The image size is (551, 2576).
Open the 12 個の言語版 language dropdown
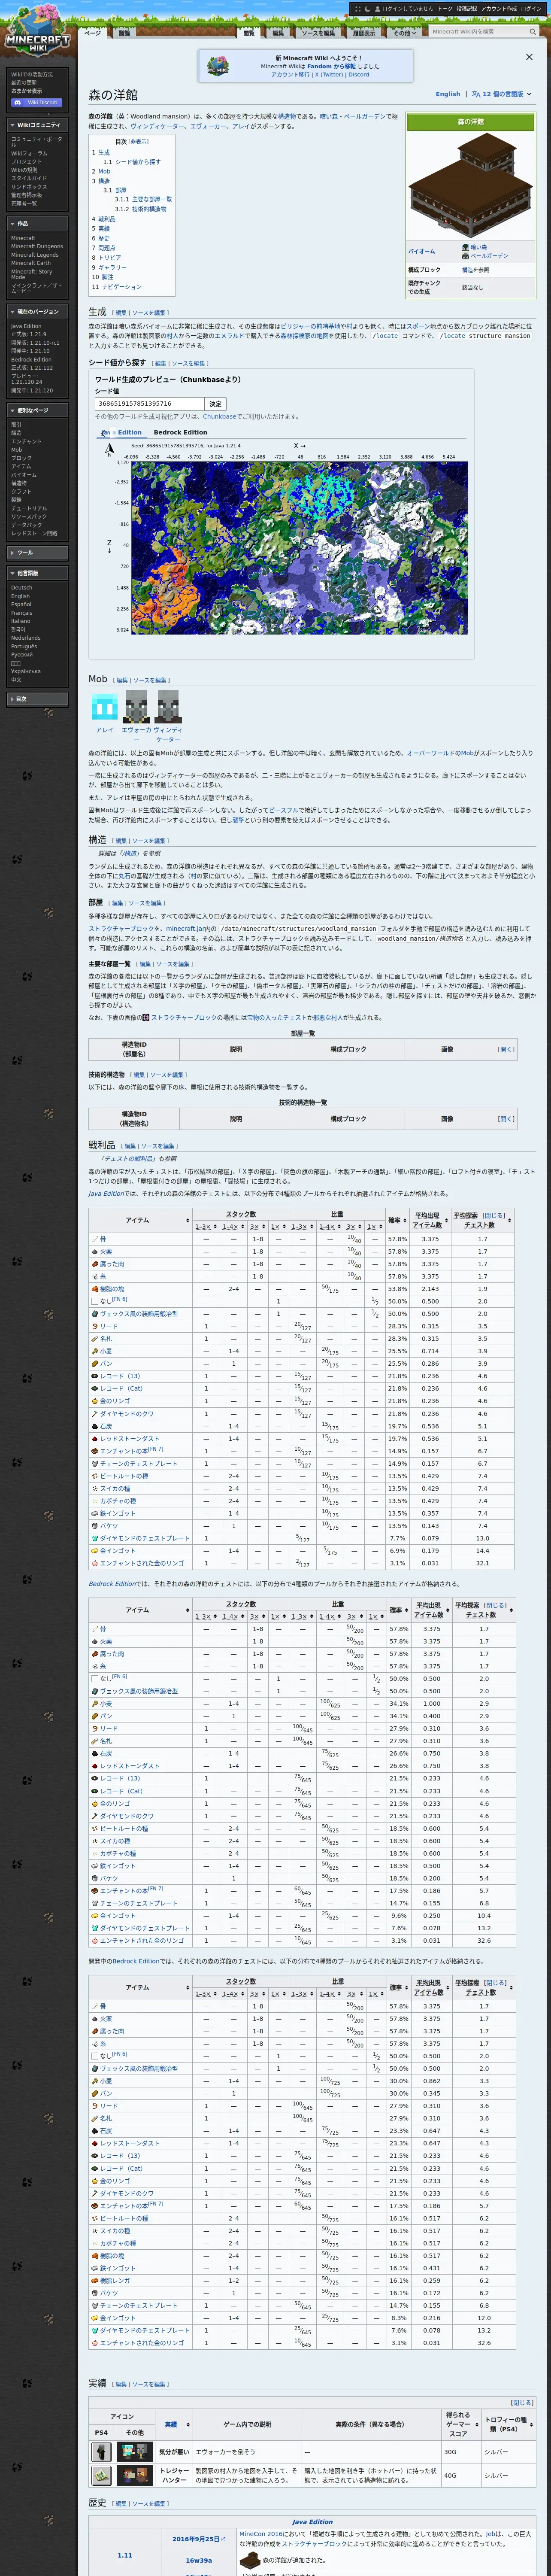[x=502, y=94]
